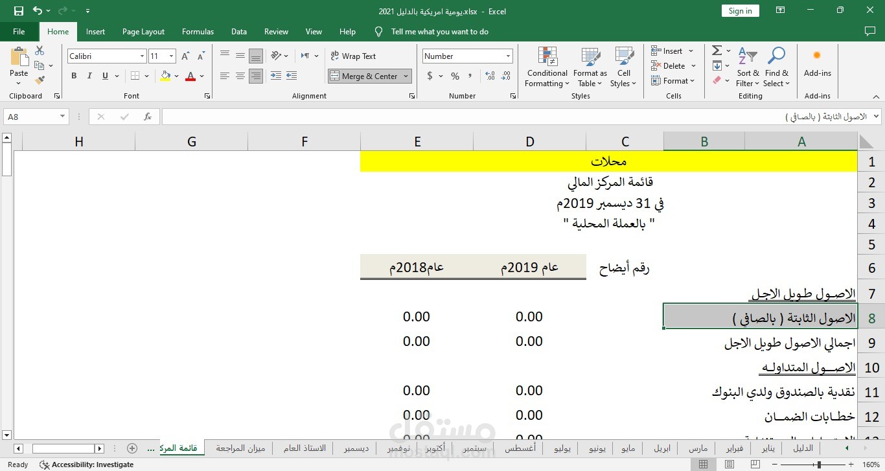The image size is (885, 471).
Task: Switch to the Insert ribbon tab
Action: tap(95, 31)
